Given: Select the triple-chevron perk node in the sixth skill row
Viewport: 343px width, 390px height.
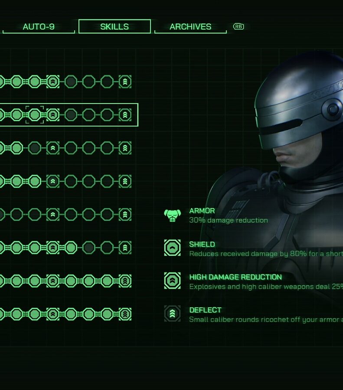Looking at the screenshot, I should [125, 247].
